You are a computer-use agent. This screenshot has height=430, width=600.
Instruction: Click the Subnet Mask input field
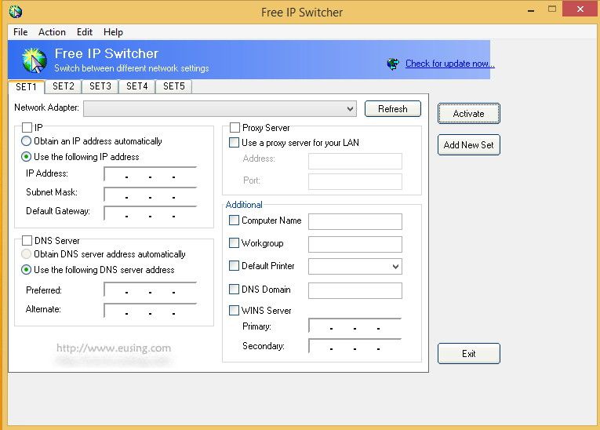point(150,194)
